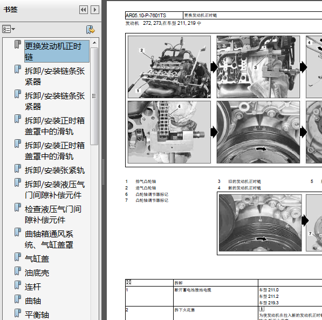The width and height of the screenshot is (322, 320).
Task: Click table cell 车型 211.0
Action: 269,290
